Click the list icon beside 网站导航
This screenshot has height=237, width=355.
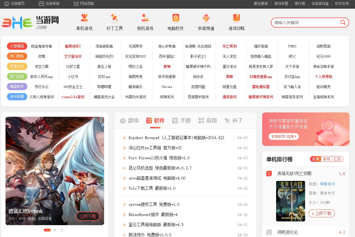(76, 4)
